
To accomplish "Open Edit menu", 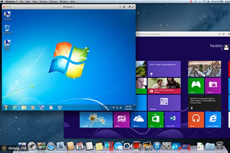I will tap(28, 1).
